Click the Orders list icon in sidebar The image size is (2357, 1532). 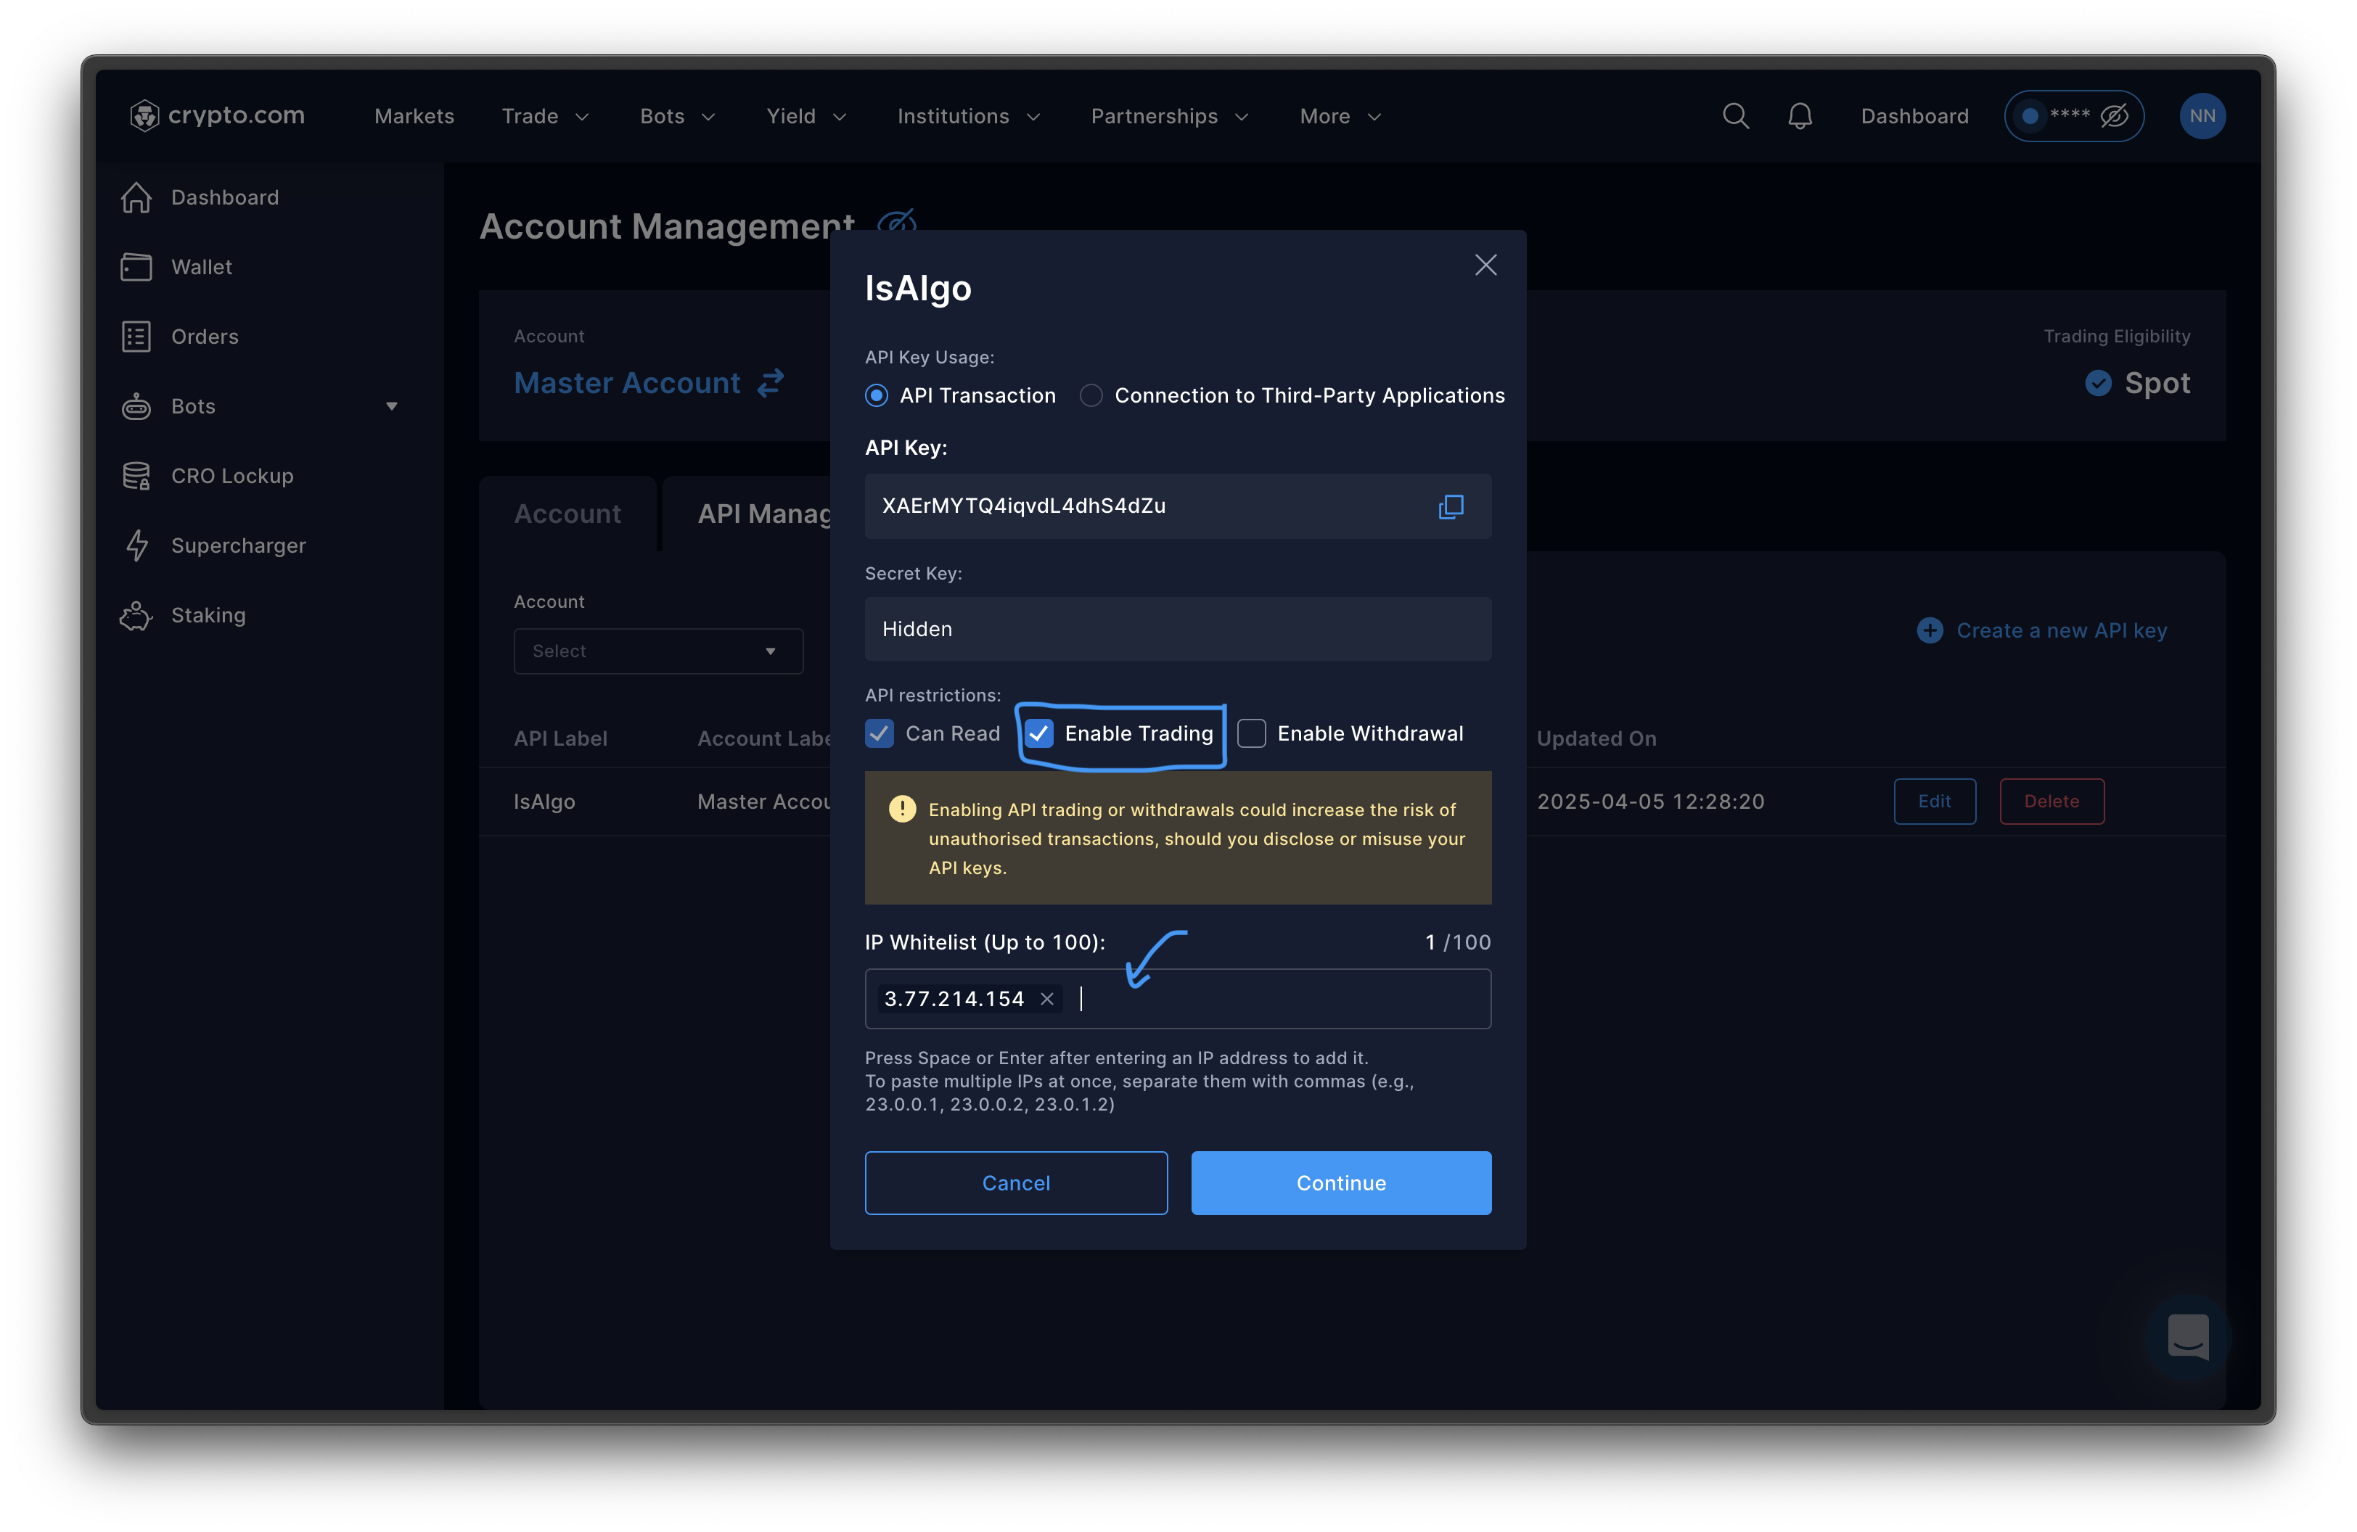[136, 337]
